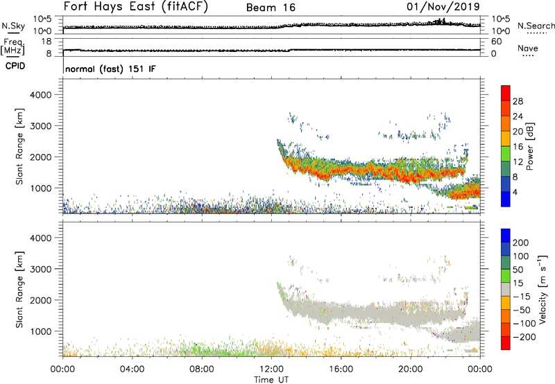Click the 'N.Search' legend label
The image size is (555, 384).
point(536,26)
